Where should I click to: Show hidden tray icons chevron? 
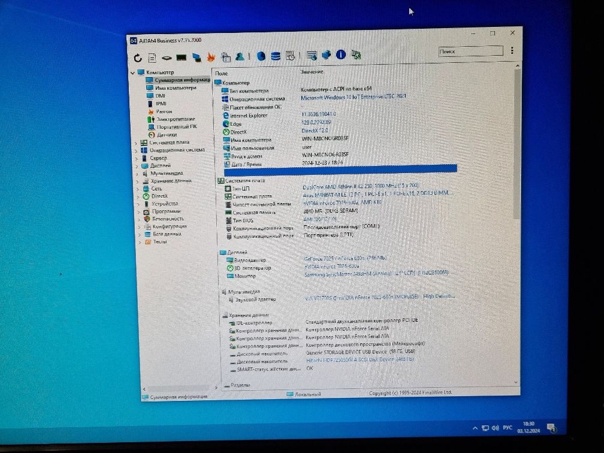[475, 428]
